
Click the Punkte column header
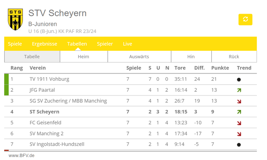[x=220, y=68]
